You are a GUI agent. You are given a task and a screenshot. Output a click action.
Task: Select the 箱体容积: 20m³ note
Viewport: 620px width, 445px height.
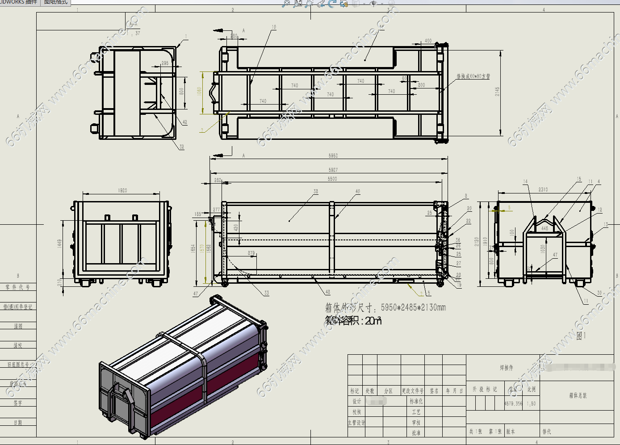pyautogui.click(x=353, y=321)
